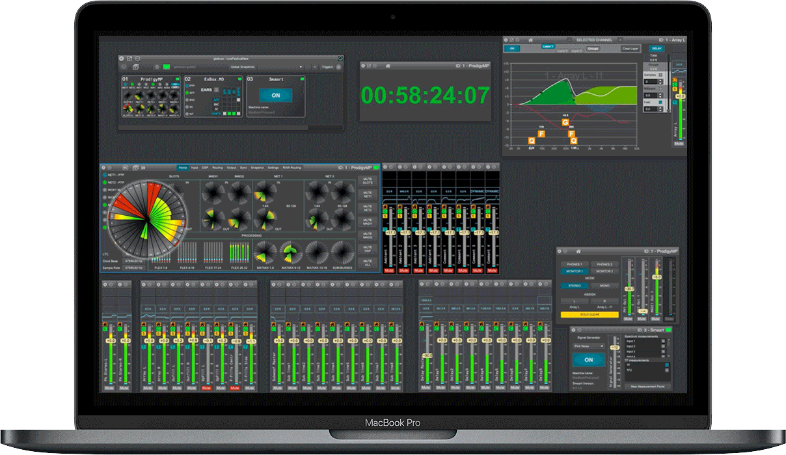Image resolution: width=786 pixels, height=455 pixels.
Task: Switch monitor mode to STEREO
Action: click(x=574, y=285)
